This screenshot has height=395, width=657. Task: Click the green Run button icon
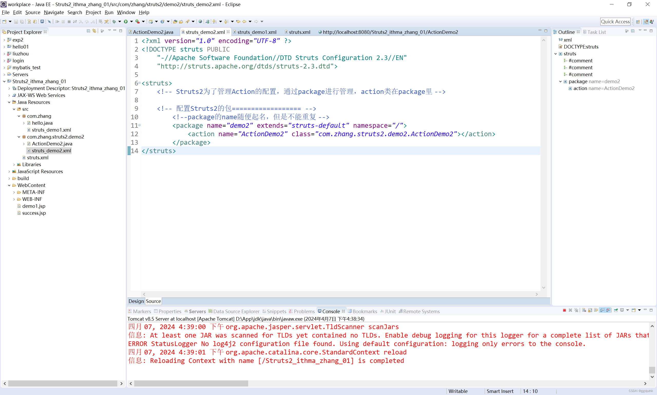pos(126,22)
